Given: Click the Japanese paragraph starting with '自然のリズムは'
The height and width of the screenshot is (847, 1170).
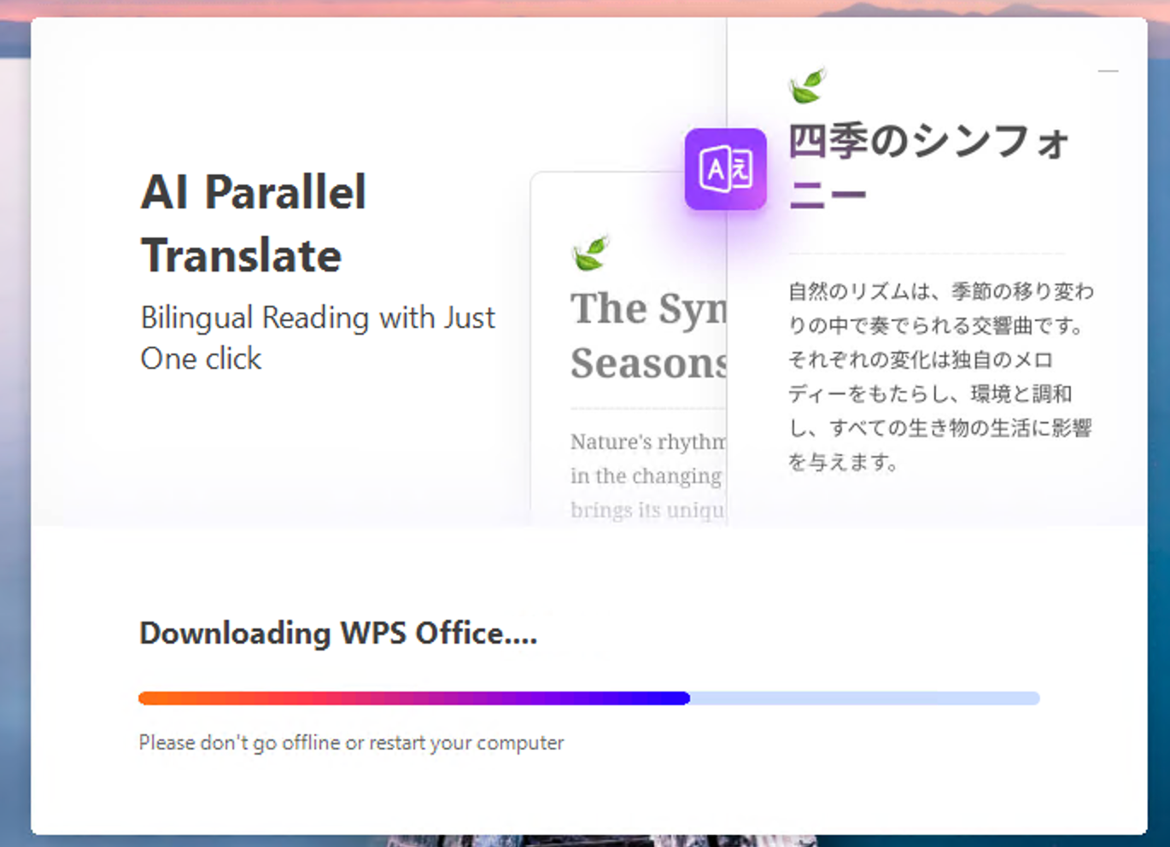Looking at the screenshot, I should [940, 377].
